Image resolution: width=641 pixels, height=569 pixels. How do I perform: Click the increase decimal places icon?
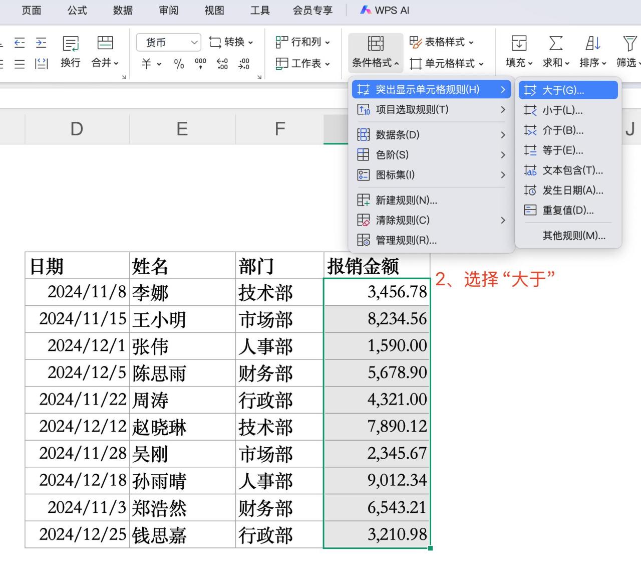[x=222, y=64]
